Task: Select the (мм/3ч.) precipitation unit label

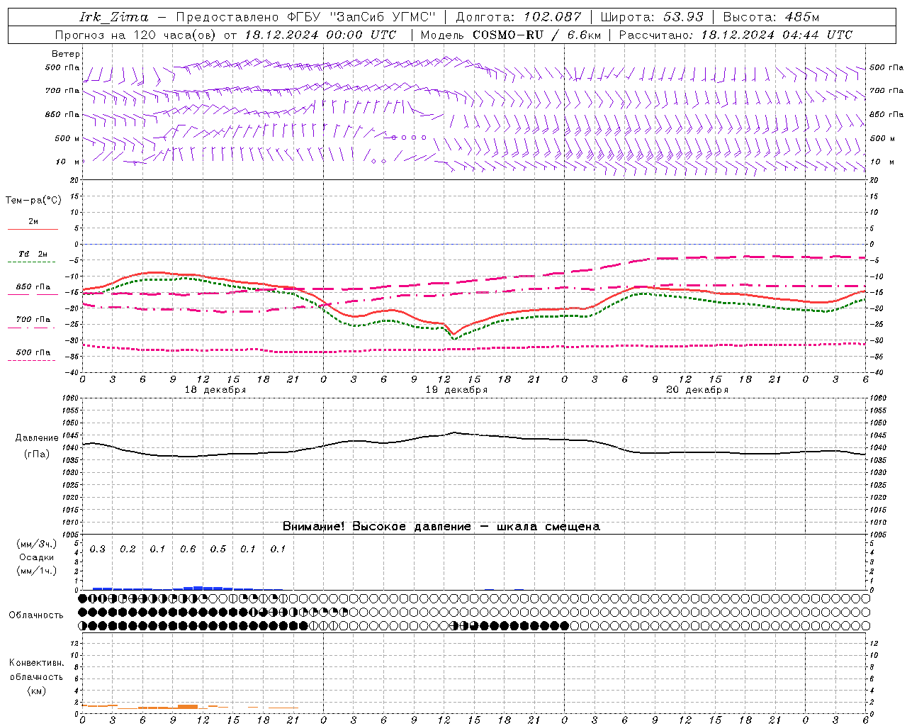Action: (36, 544)
